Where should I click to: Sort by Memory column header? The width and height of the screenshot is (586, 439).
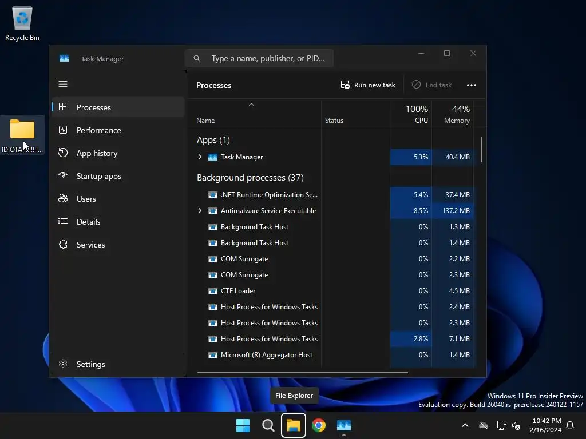[453, 114]
